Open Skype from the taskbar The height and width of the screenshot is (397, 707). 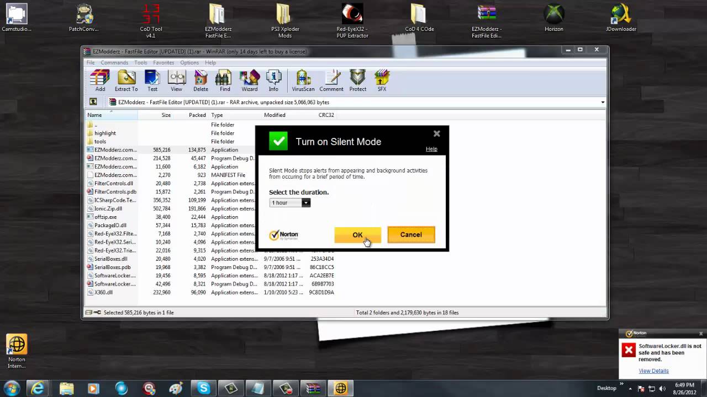coord(204,388)
